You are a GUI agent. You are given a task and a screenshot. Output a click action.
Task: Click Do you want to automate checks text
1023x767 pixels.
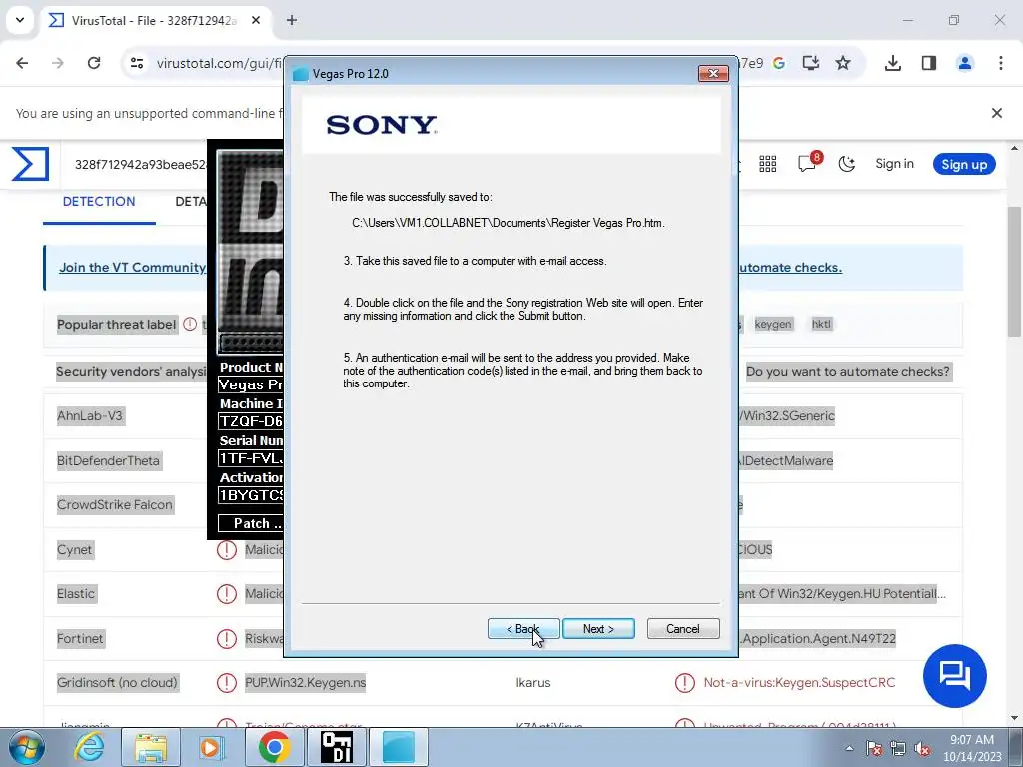point(848,372)
